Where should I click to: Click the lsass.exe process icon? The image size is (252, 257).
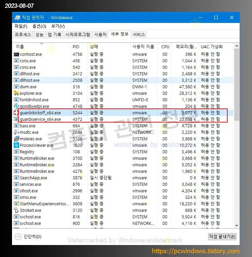(x=16, y=126)
